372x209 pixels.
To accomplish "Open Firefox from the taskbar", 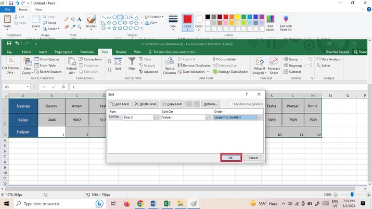I will click(127, 204).
